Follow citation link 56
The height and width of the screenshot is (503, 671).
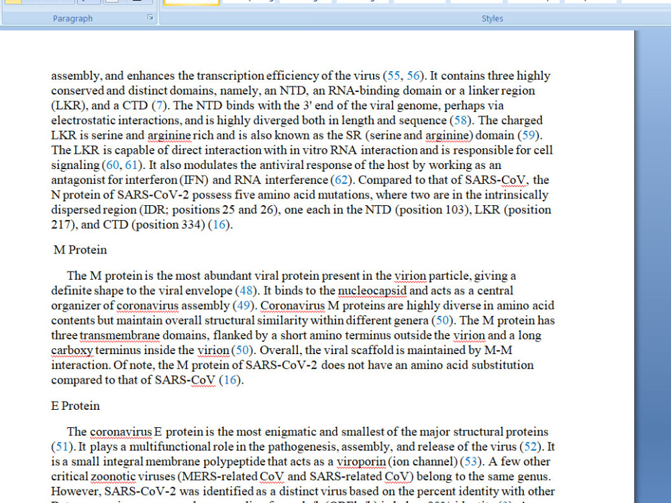point(413,76)
